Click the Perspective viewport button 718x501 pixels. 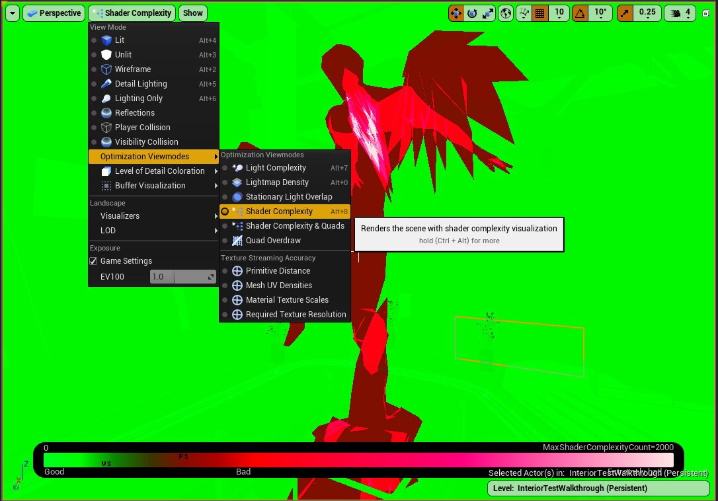54,13
